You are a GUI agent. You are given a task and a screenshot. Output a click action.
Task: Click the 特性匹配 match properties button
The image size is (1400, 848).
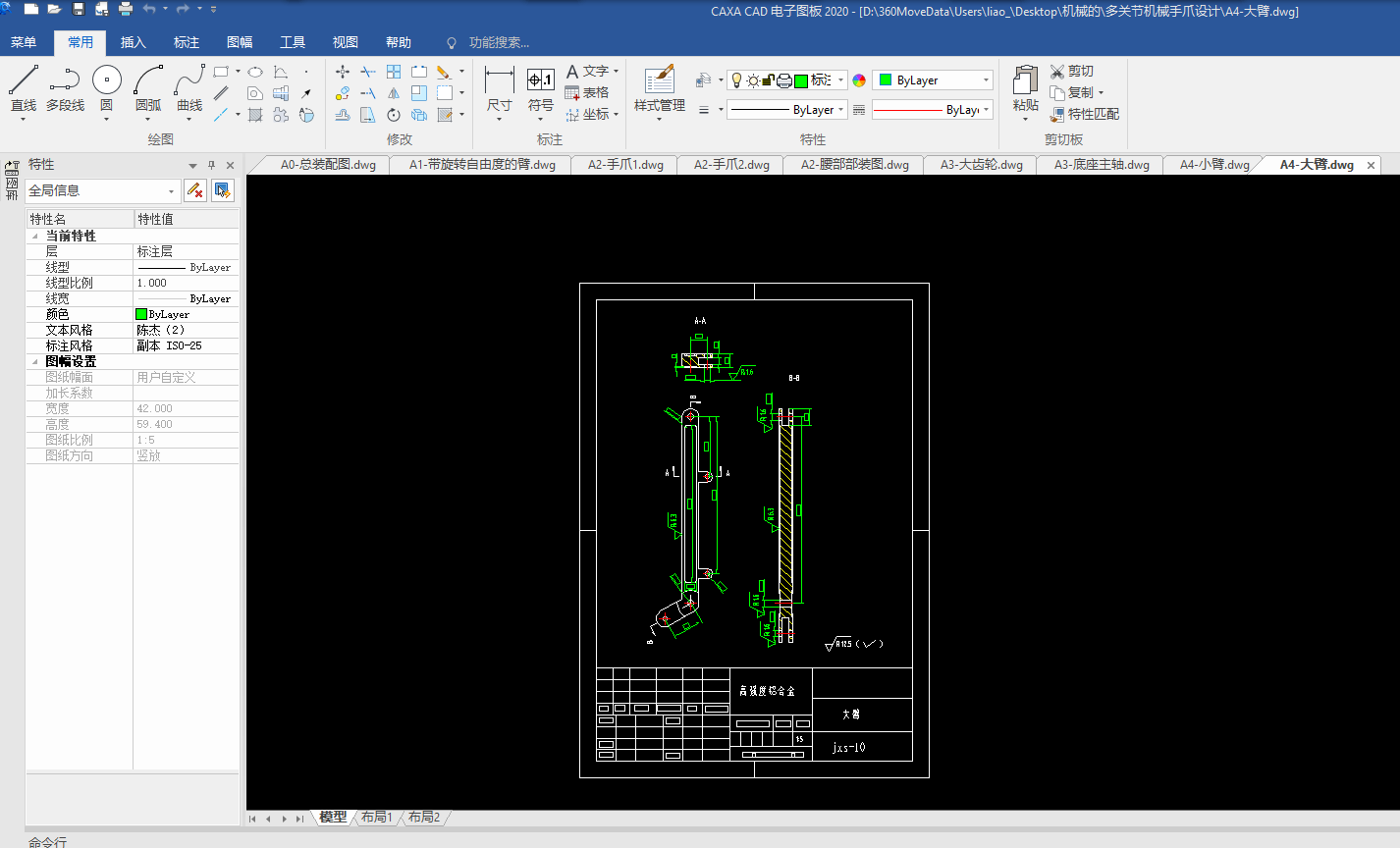tap(1084, 115)
